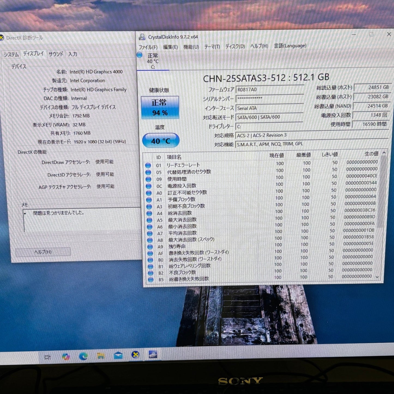The width and height of the screenshot is (394, 394).
Task: Click status dot for ID A9 row
Action: coord(150,247)
